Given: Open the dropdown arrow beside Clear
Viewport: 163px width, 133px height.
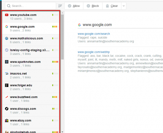Looking at the screenshot, I should pyautogui.click(x=124, y=6).
